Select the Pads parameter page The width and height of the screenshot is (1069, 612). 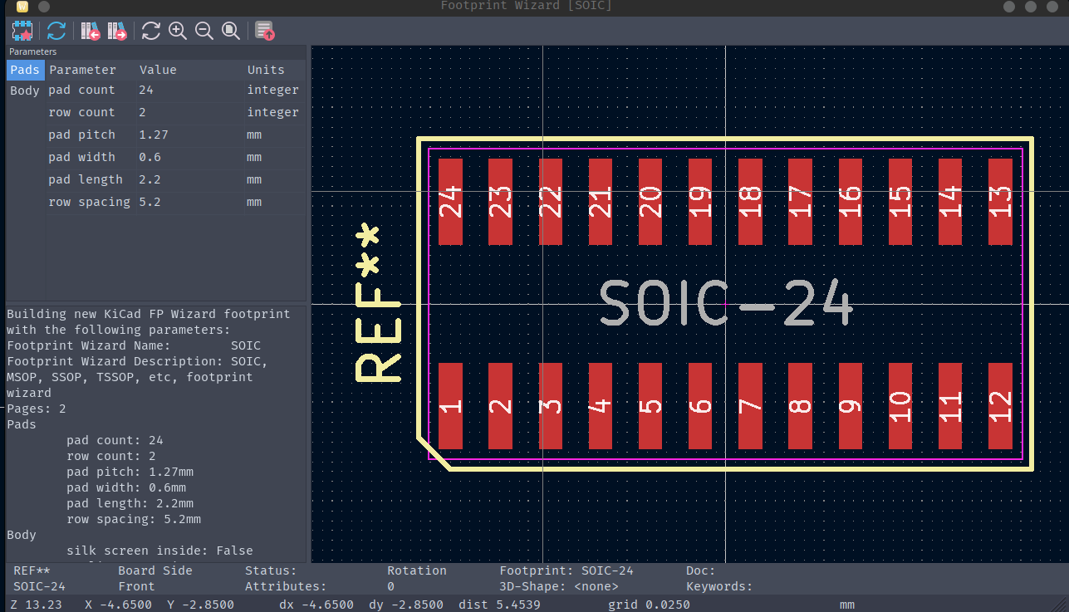point(25,70)
